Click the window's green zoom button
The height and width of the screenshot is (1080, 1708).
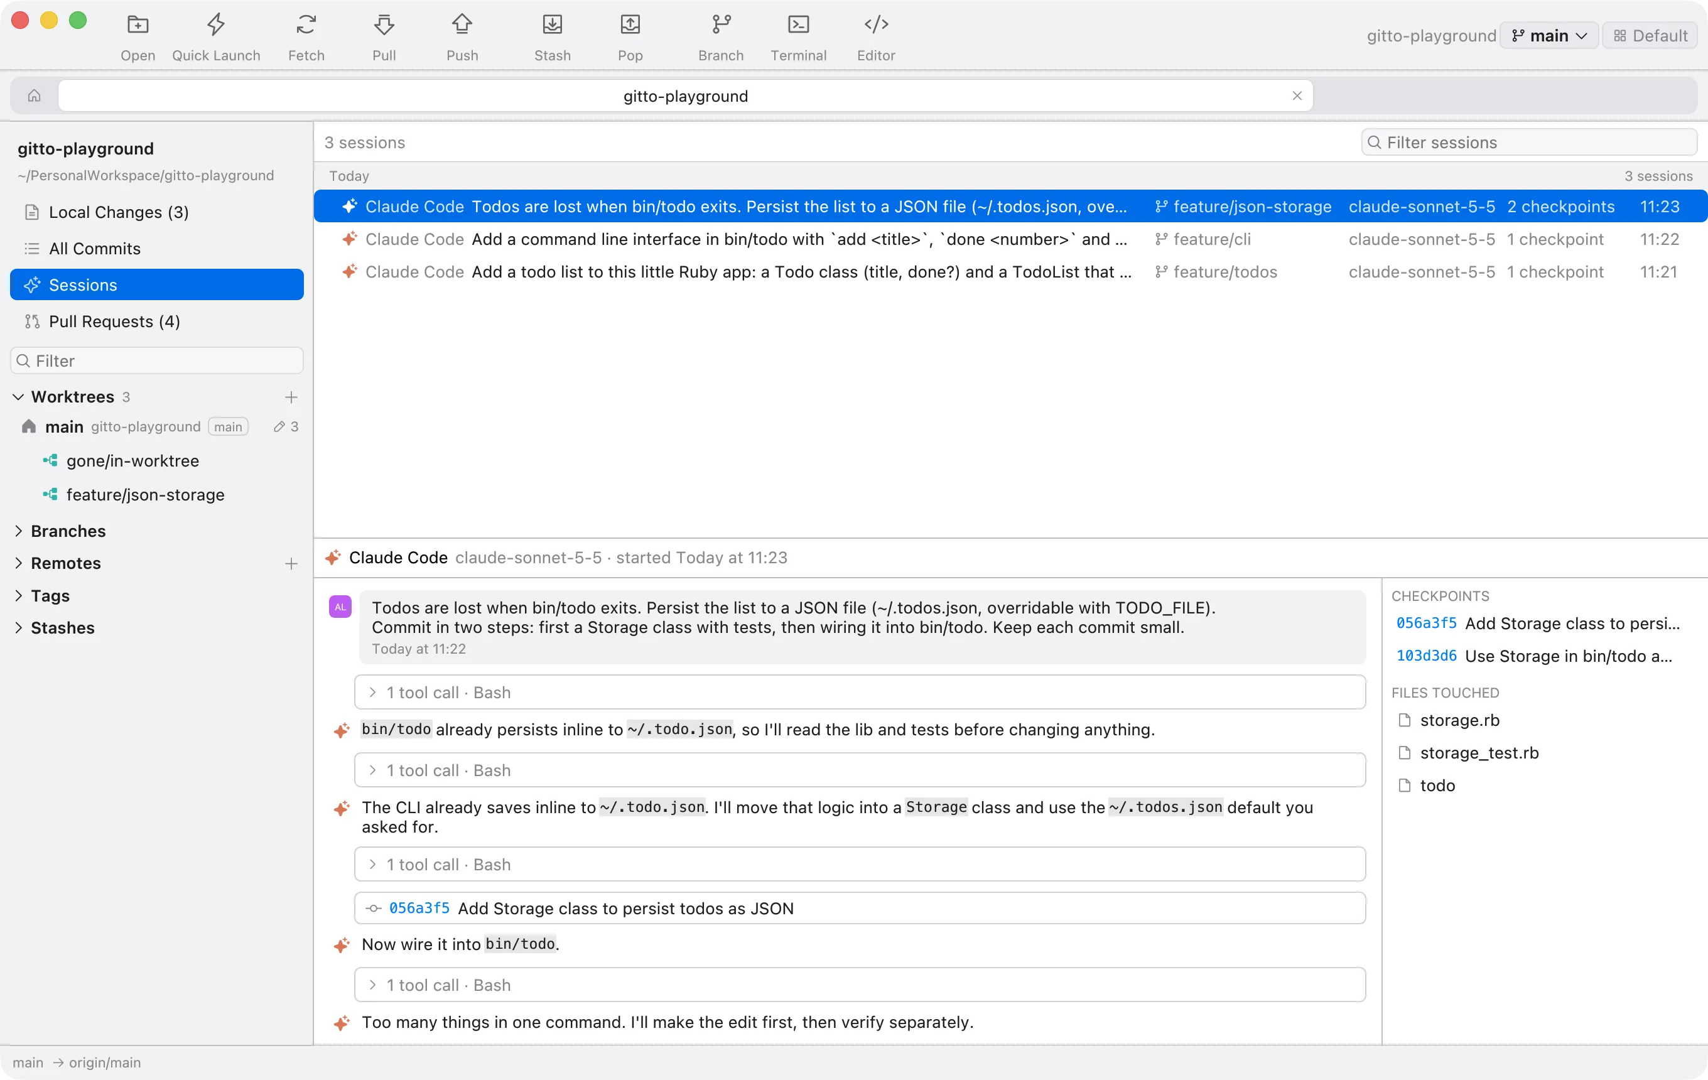[x=78, y=21]
